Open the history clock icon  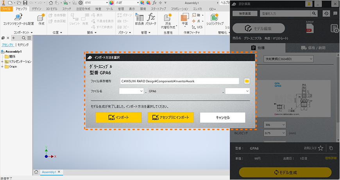pos(326,13)
